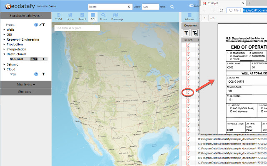Go forward in the PDF browser window
Viewport: 267px width, 166px height.
(213, 10)
